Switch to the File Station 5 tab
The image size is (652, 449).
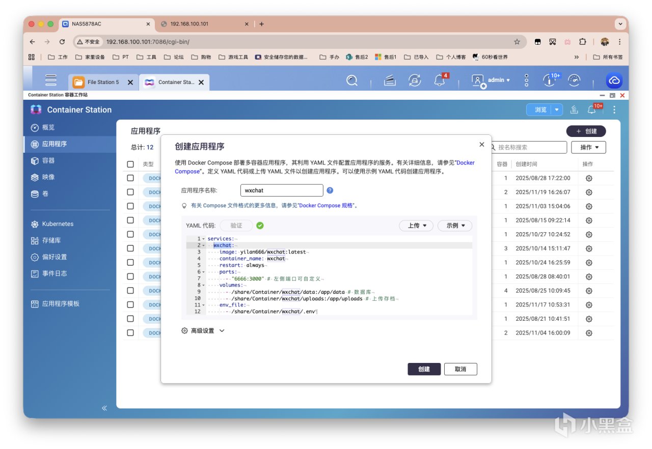(103, 82)
